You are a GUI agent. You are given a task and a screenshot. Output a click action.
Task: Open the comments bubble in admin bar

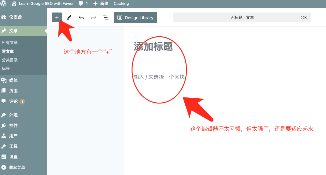(x=83, y=4)
